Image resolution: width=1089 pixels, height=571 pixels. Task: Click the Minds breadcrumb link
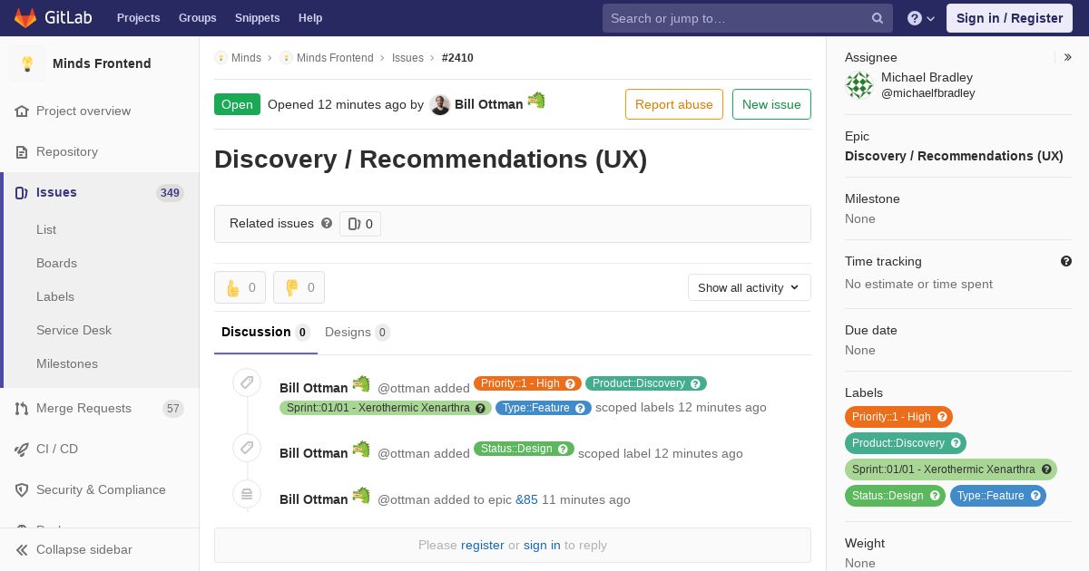pyautogui.click(x=246, y=58)
